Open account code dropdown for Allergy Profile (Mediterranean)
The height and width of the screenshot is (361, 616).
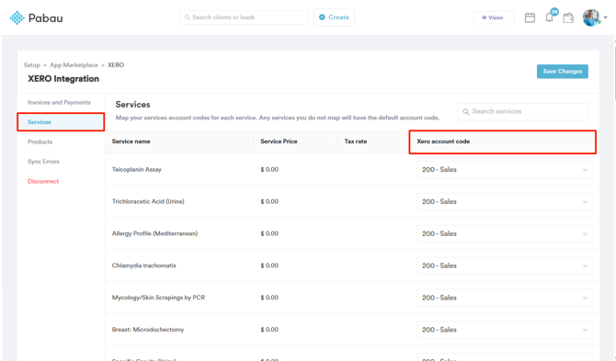[505, 234]
